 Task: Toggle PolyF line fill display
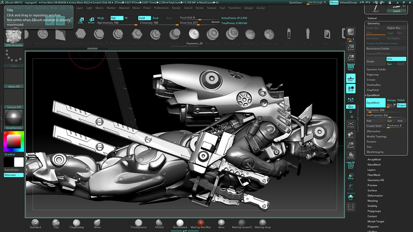(351, 165)
